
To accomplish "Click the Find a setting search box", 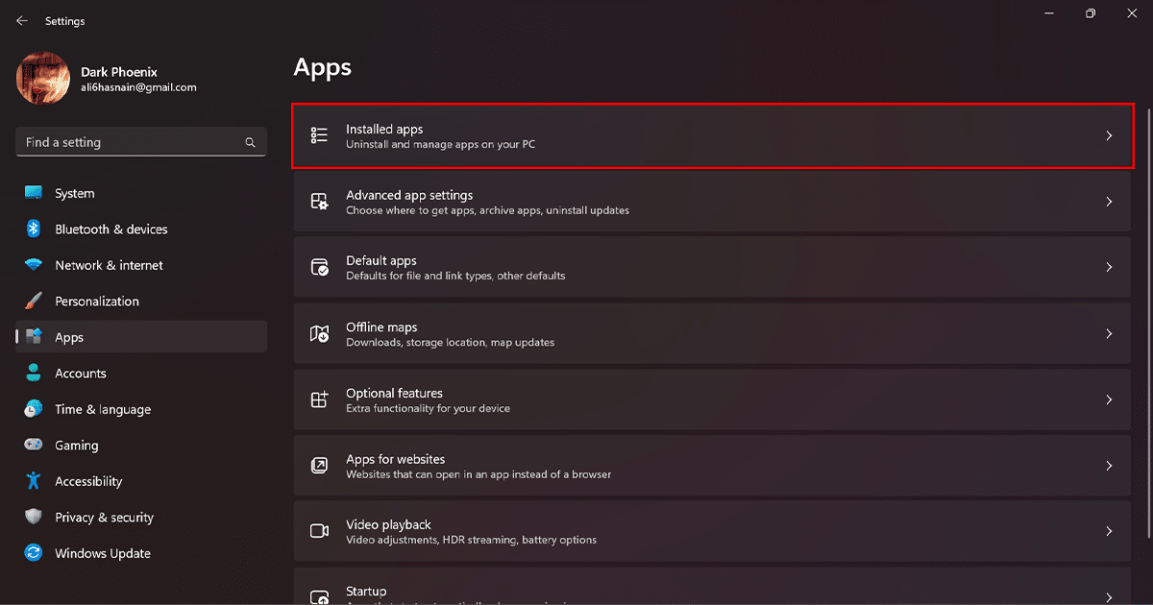I will (x=130, y=142).
